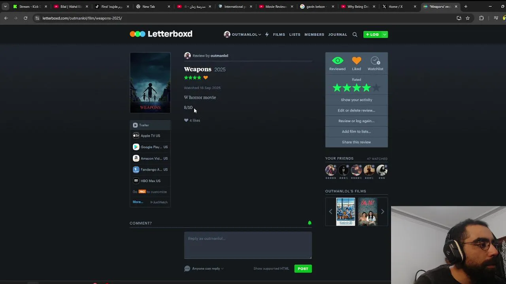
Task: Click the Weapons film title
Action: pos(198,69)
